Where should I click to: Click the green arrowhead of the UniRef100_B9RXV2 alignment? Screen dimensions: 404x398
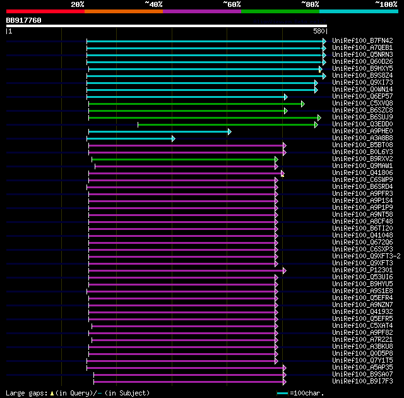point(276,160)
